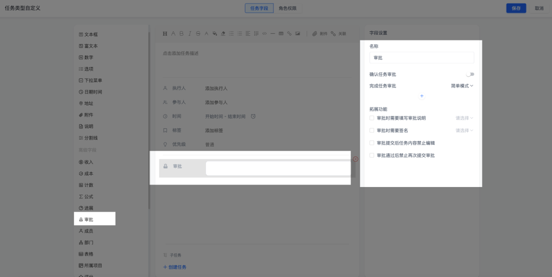The image size is (552, 277).
Task: Expand 请选择 dropdown beside 审批时需要填写审批说明
Action: tap(464, 118)
